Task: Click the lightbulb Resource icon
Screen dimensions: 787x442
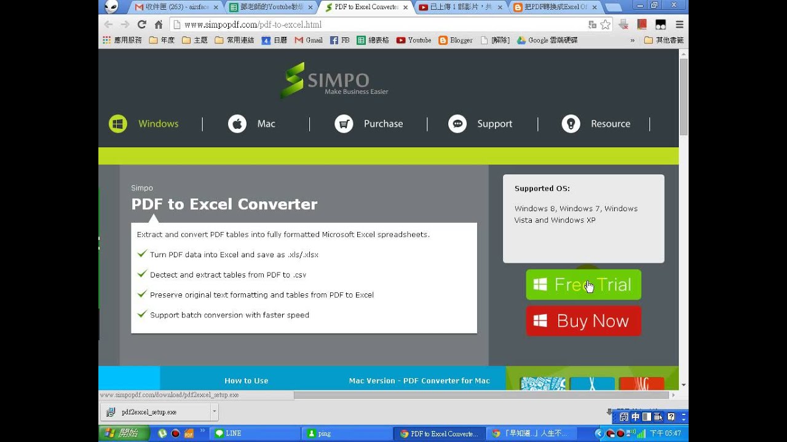Action: (x=571, y=124)
